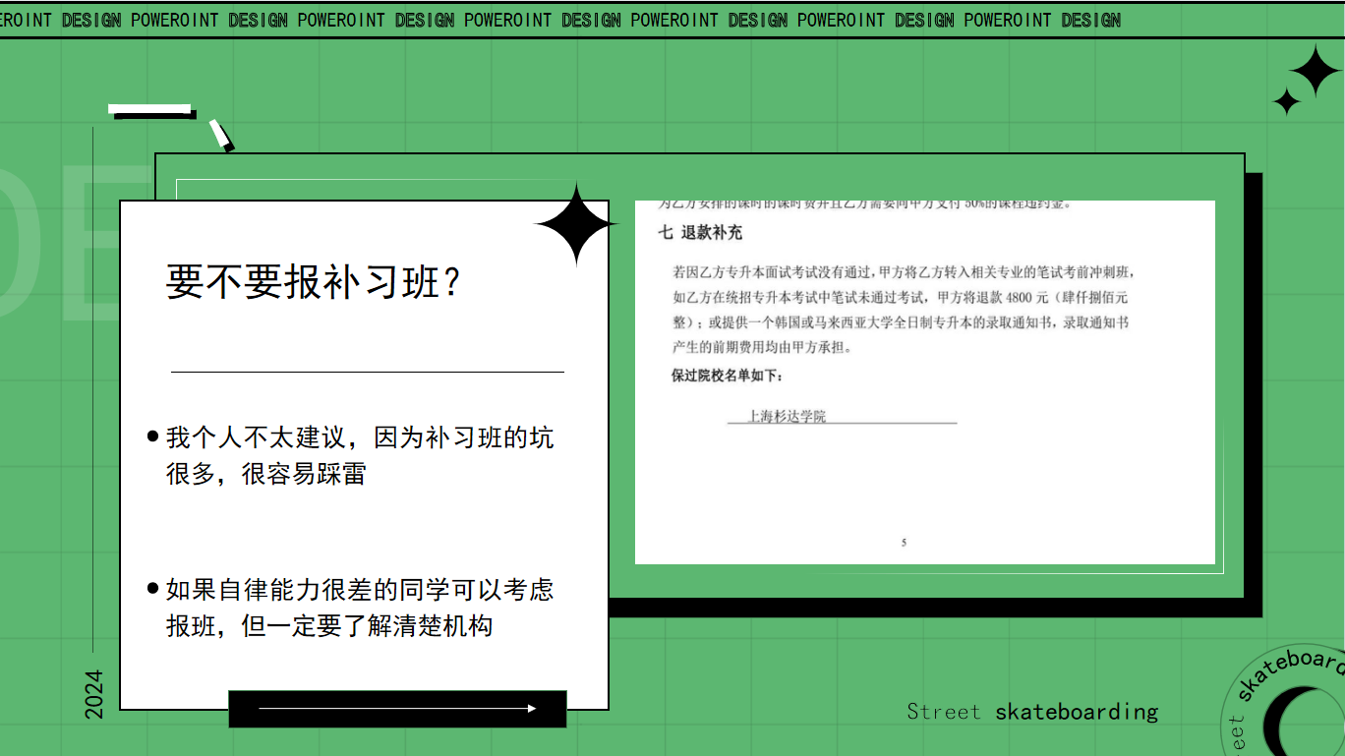Click the large black four-point star
Screen dimensions: 1345x756
coord(576,225)
